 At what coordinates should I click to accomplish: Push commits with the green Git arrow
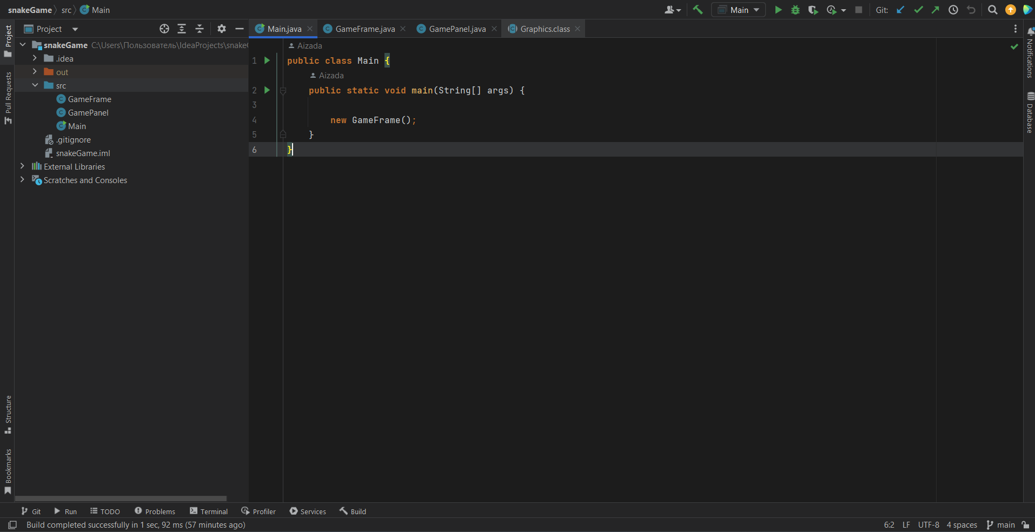(x=936, y=10)
